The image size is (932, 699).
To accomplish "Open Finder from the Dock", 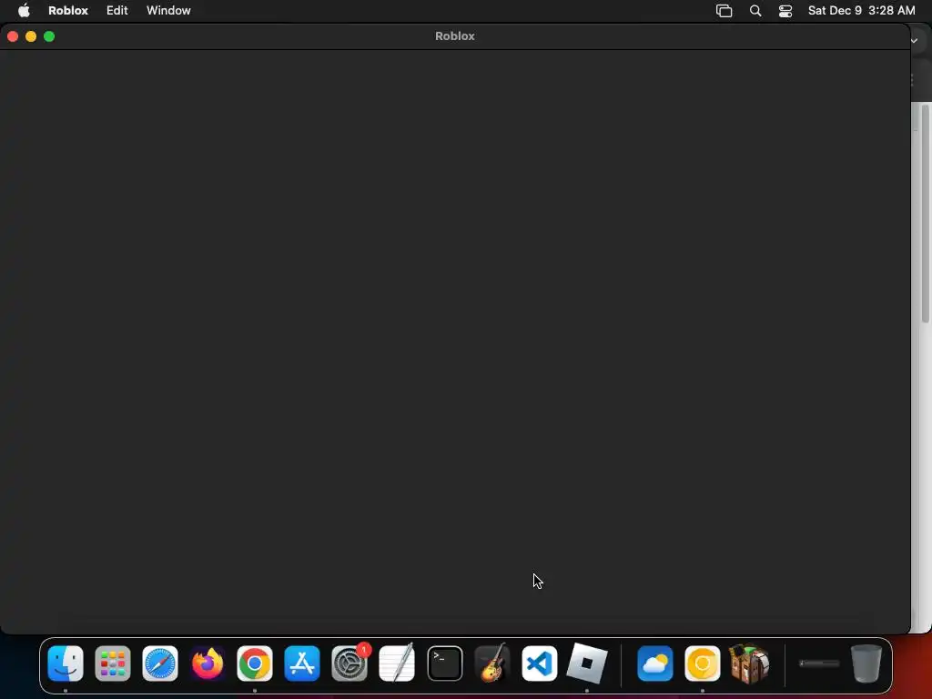I will 66,664.
